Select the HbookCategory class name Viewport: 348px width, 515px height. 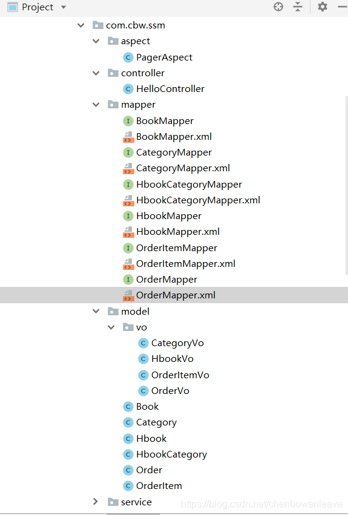(x=171, y=454)
